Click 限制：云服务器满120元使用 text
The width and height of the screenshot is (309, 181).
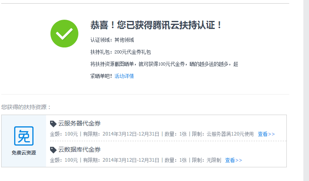pos(223,134)
